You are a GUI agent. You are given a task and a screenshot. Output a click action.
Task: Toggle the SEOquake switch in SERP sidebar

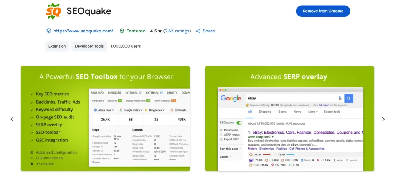239,123
